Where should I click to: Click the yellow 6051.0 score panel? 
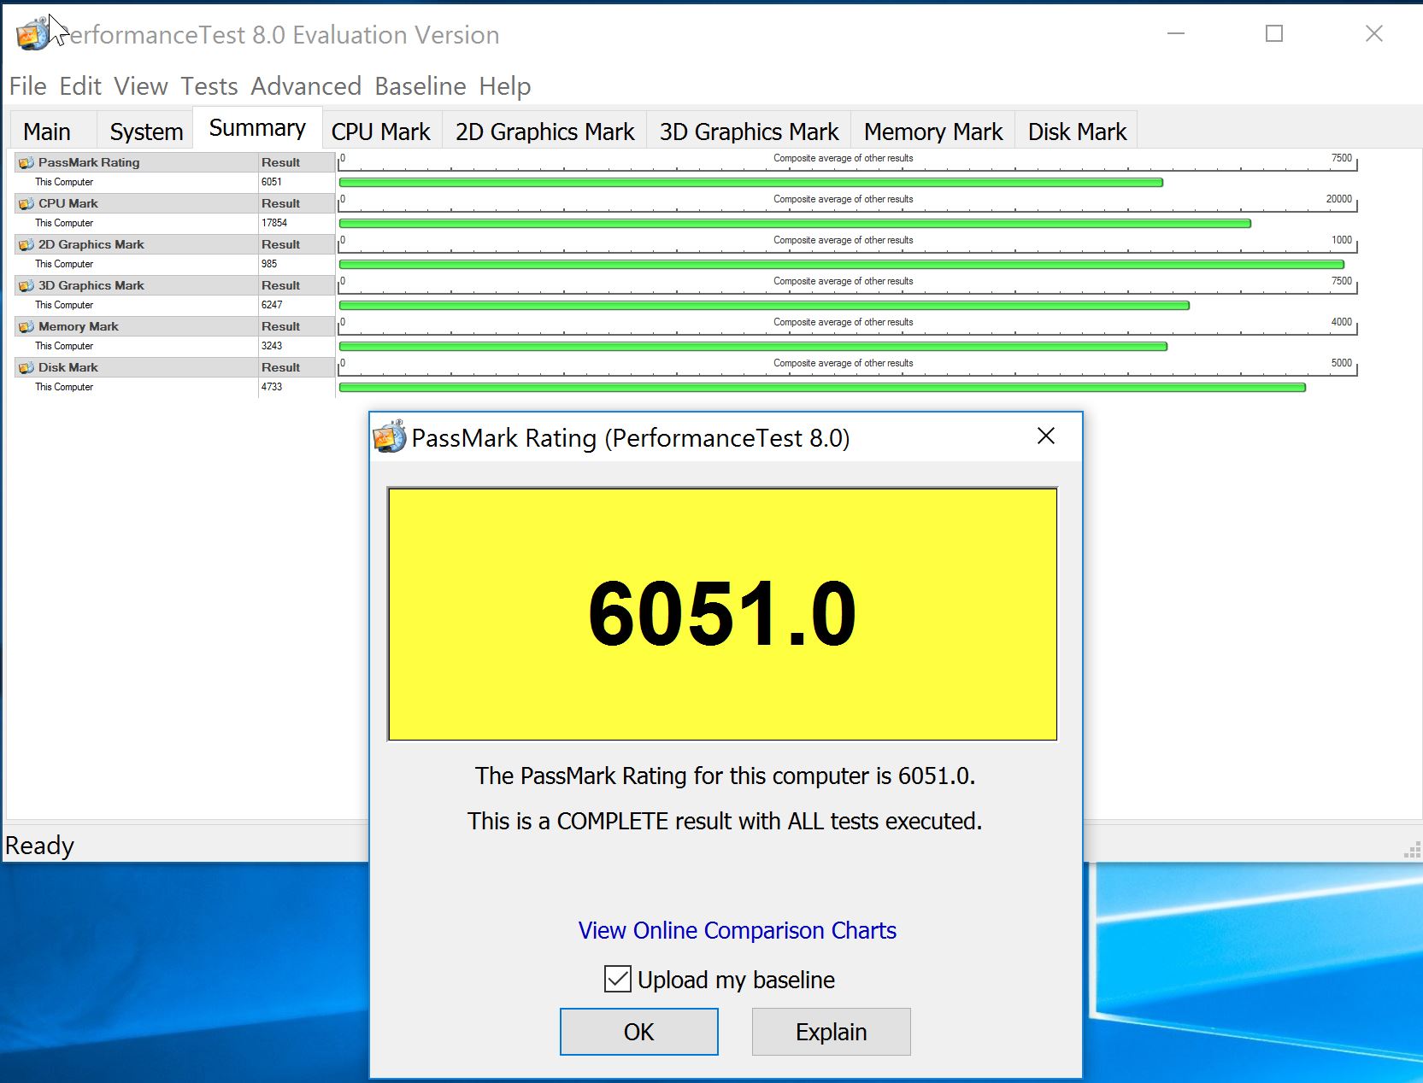coord(722,614)
